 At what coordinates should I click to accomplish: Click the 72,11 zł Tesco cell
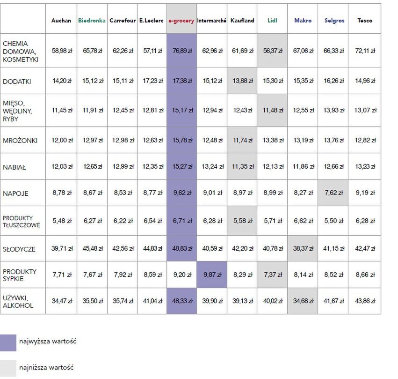pos(364,51)
